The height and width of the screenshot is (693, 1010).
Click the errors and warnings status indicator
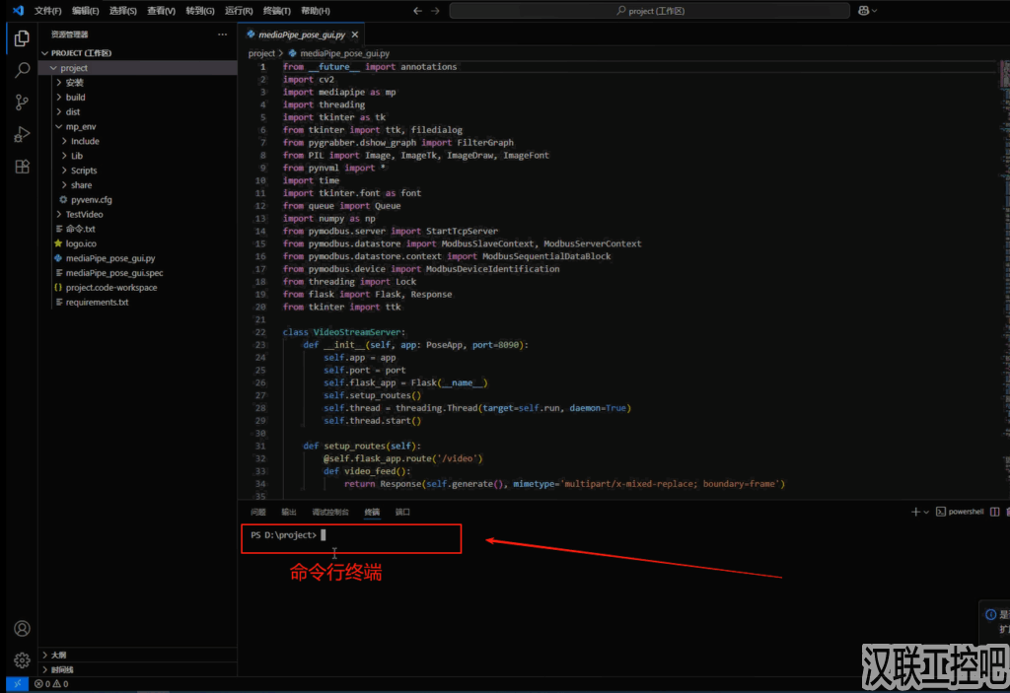[x=49, y=683]
